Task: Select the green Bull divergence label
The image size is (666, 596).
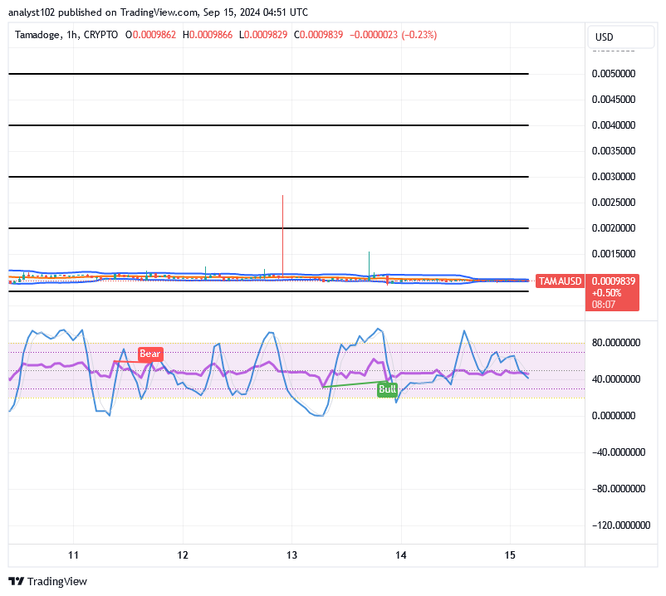Action: point(387,389)
